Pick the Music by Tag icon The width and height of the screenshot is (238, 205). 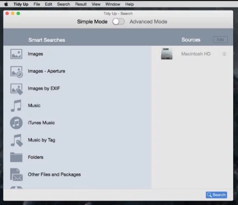coord(17,141)
